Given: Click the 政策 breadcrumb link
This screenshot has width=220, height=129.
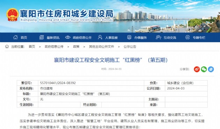Looking at the screenshot, I should click(76, 47).
